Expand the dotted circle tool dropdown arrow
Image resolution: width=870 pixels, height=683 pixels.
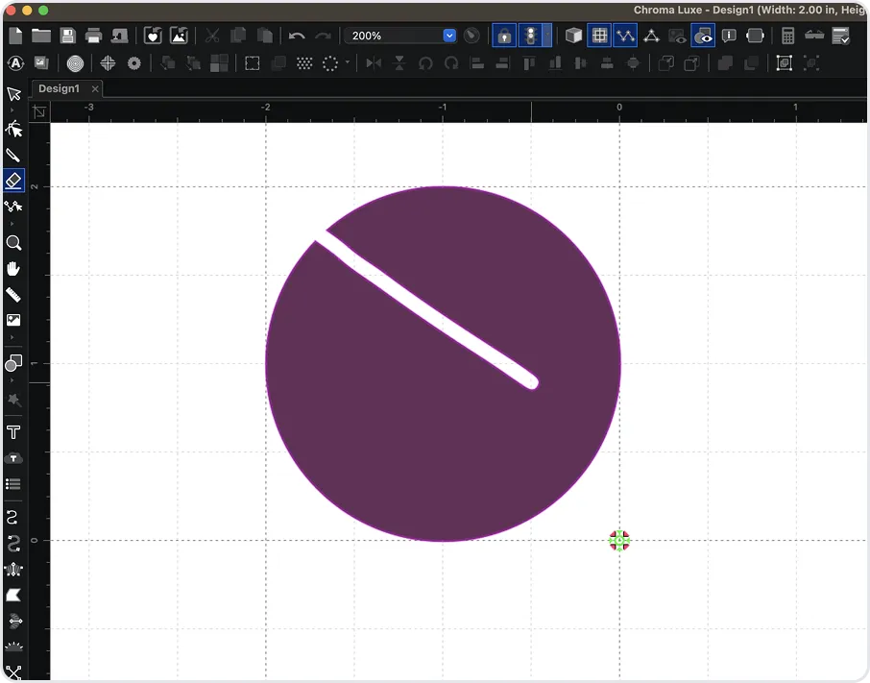[x=348, y=61]
